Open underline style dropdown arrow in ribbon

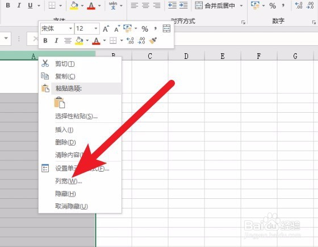point(39,6)
